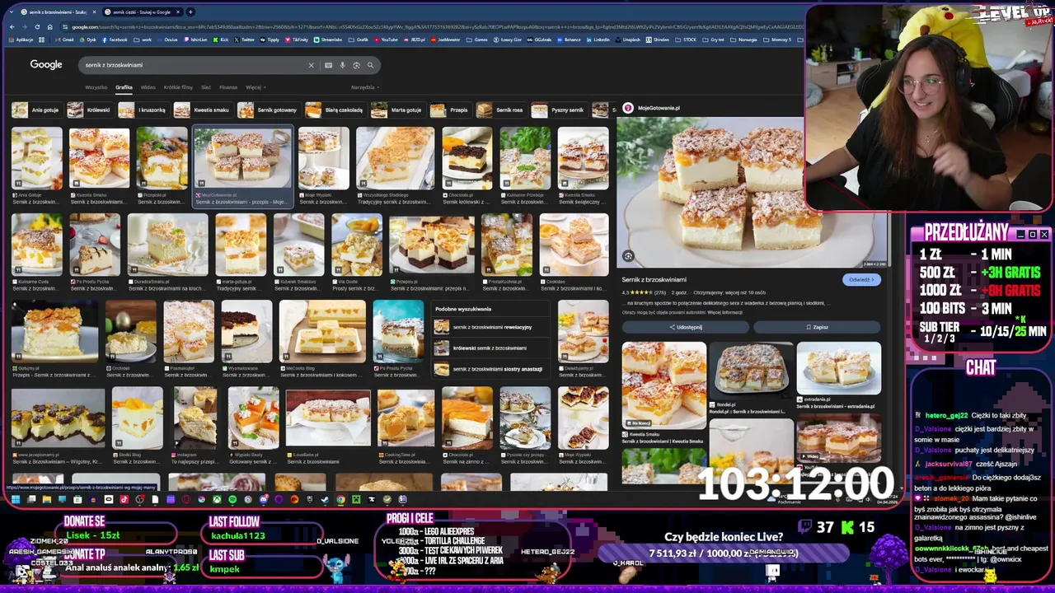Open 'sernik z brzoskwiniami siostry anastazji' related search
The height and width of the screenshot is (593, 1055).
(x=490, y=368)
